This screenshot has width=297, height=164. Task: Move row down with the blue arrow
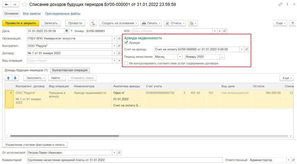[x=15, y=78]
